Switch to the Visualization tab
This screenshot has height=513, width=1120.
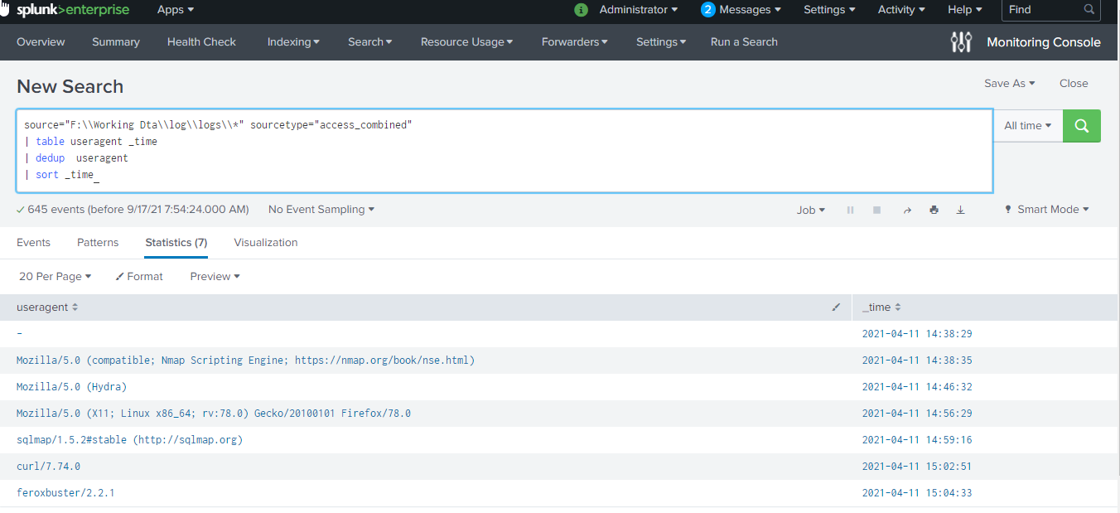tap(265, 242)
